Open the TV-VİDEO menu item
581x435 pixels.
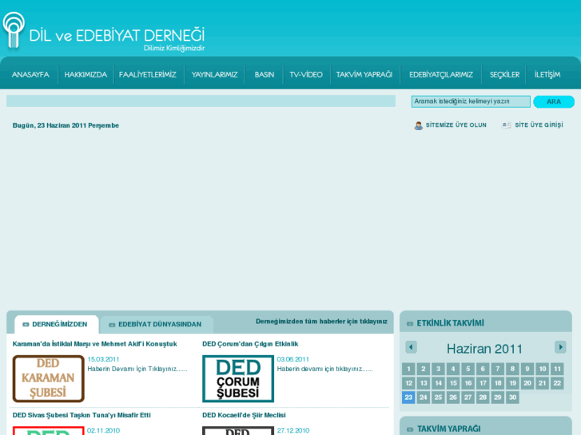[306, 75]
